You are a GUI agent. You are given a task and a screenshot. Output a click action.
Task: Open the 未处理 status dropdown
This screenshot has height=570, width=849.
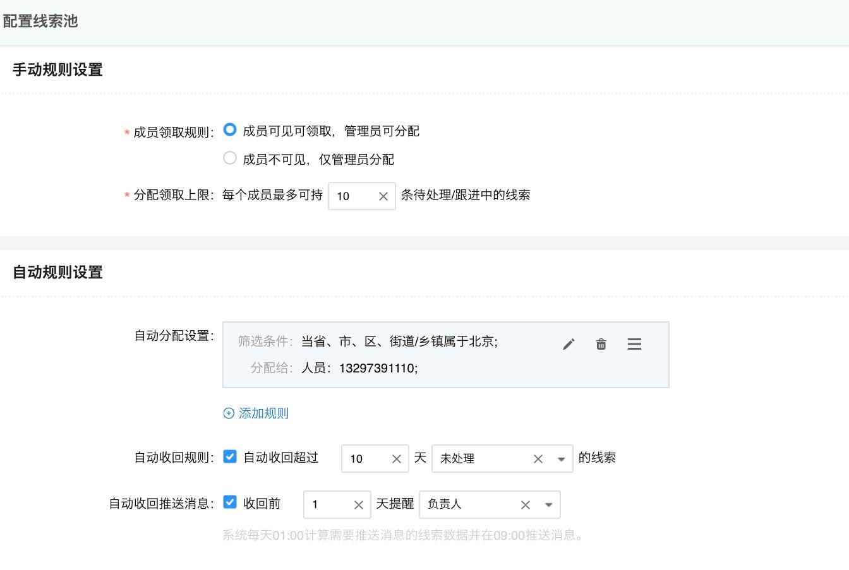[486, 459]
